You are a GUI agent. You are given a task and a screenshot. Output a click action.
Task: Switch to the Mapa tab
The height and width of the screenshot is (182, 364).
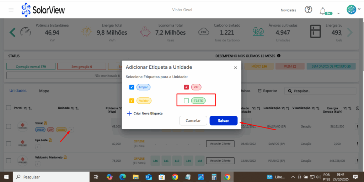44,91
